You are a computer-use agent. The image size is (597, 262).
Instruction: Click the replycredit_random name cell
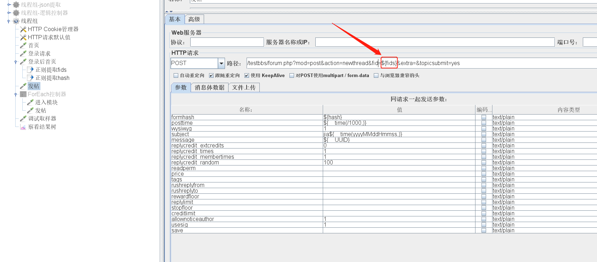(247, 162)
